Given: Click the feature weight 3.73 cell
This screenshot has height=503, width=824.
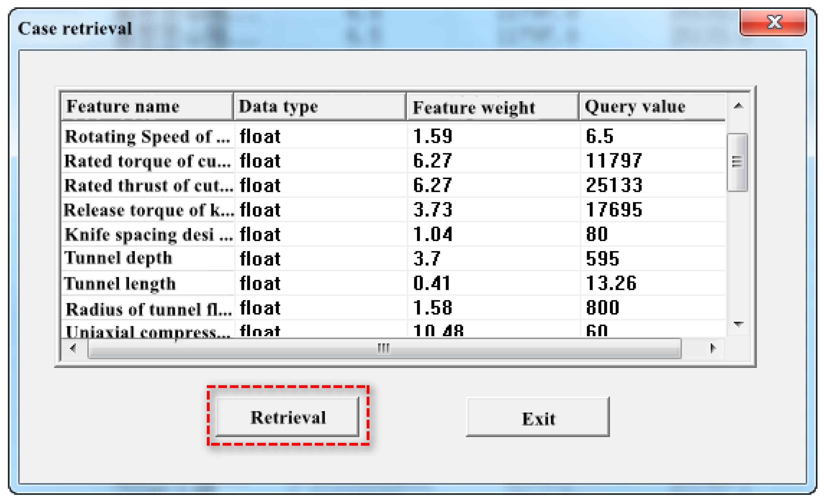Looking at the screenshot, I should point(433,210).
